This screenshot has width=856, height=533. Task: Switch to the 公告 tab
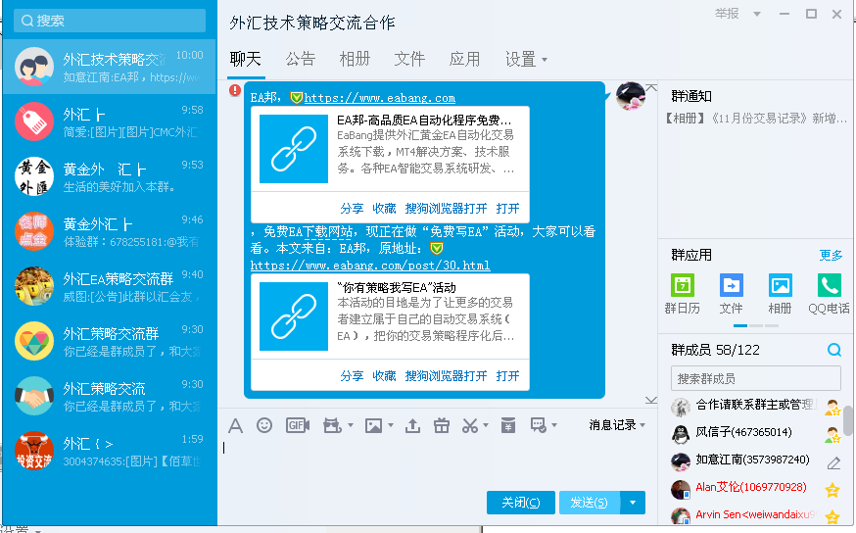point(301,59)
